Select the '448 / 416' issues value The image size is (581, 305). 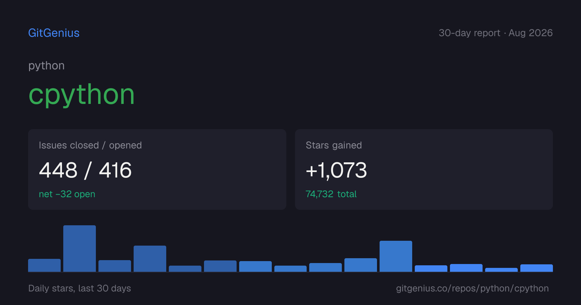tap(85, 170)
